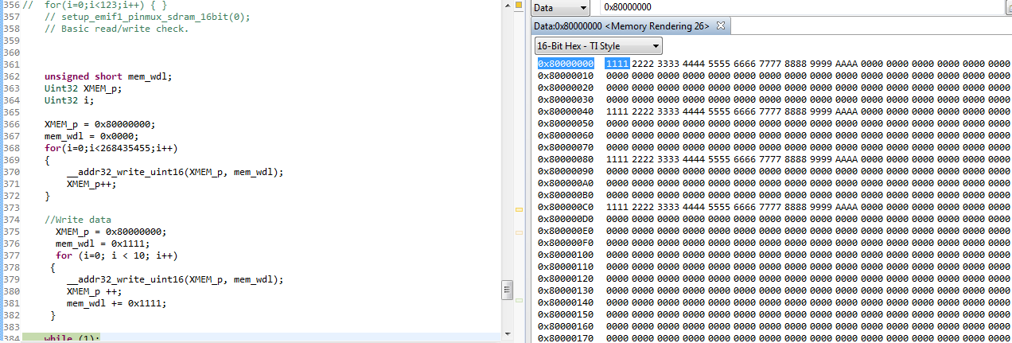Click the 'for (i=0; i < 10; i++)' line

[x=116, y=255]
